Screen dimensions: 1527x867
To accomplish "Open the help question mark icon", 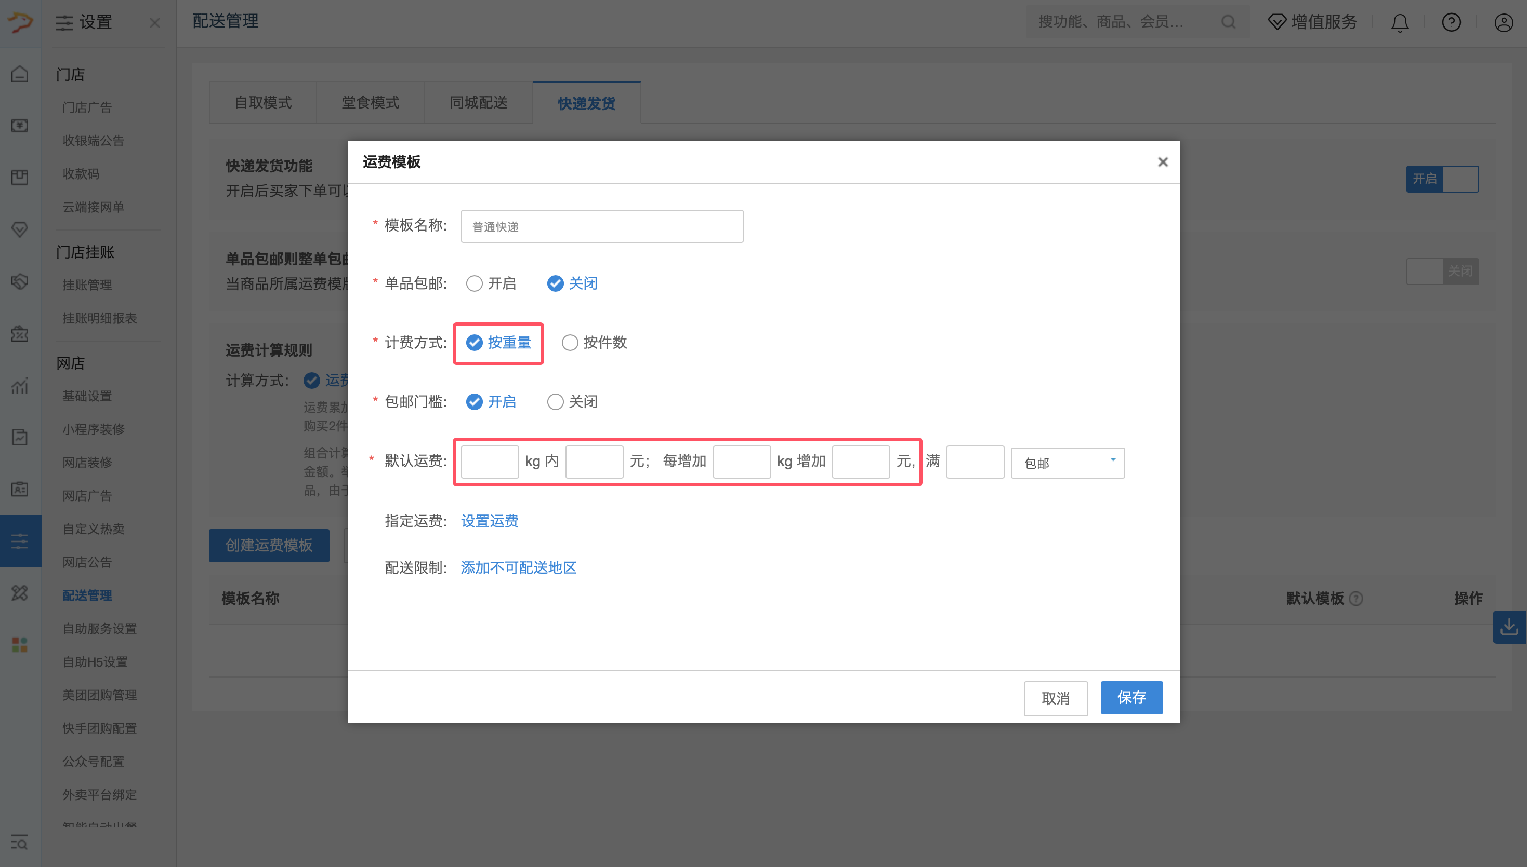I will coord(1451,23).
